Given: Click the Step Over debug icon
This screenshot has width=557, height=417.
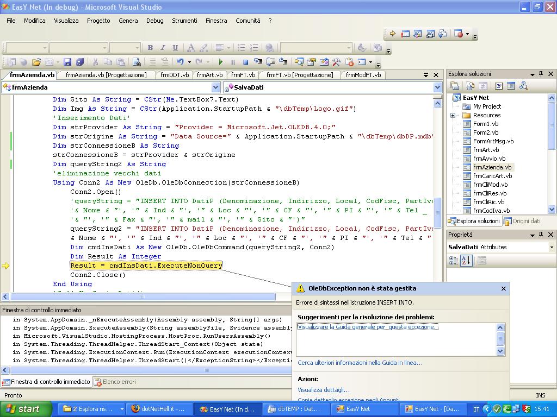Looking at the screenshot, I should pyautogui.click(x=271, y=62).
